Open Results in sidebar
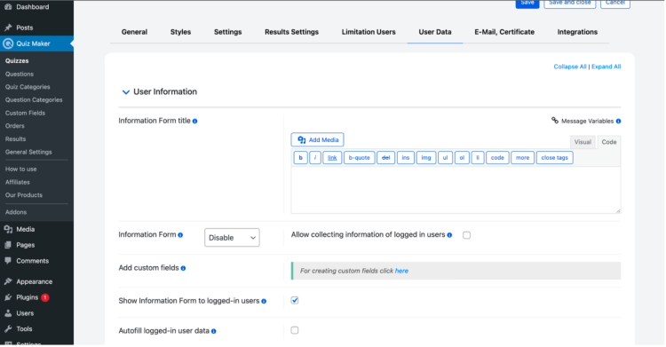The height and width of the screenshot is (347, 666). pos(15,138)
